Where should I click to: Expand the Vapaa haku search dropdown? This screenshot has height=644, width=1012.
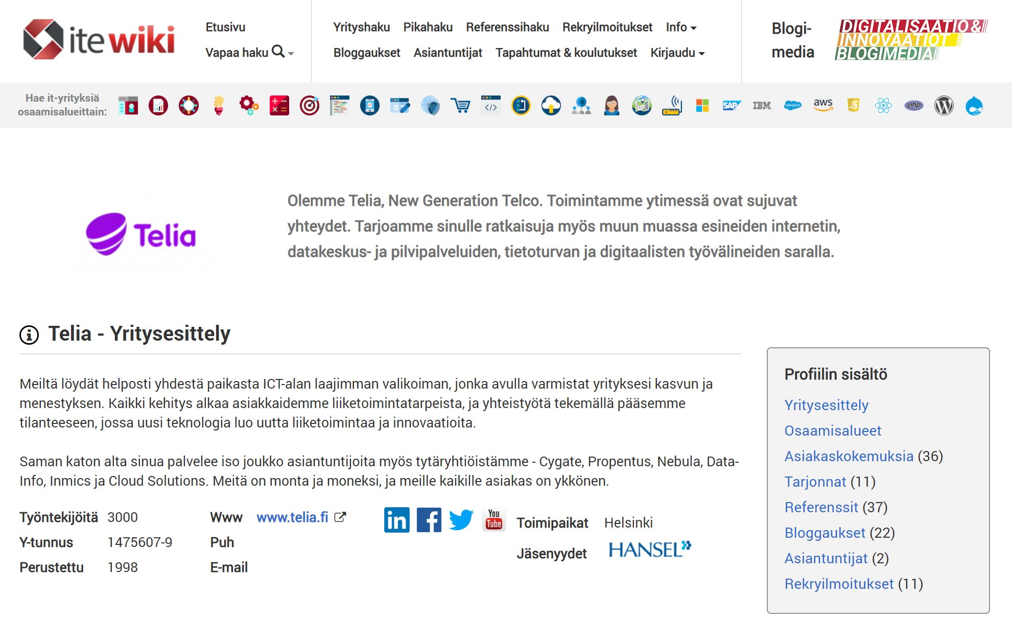[250, 53]
